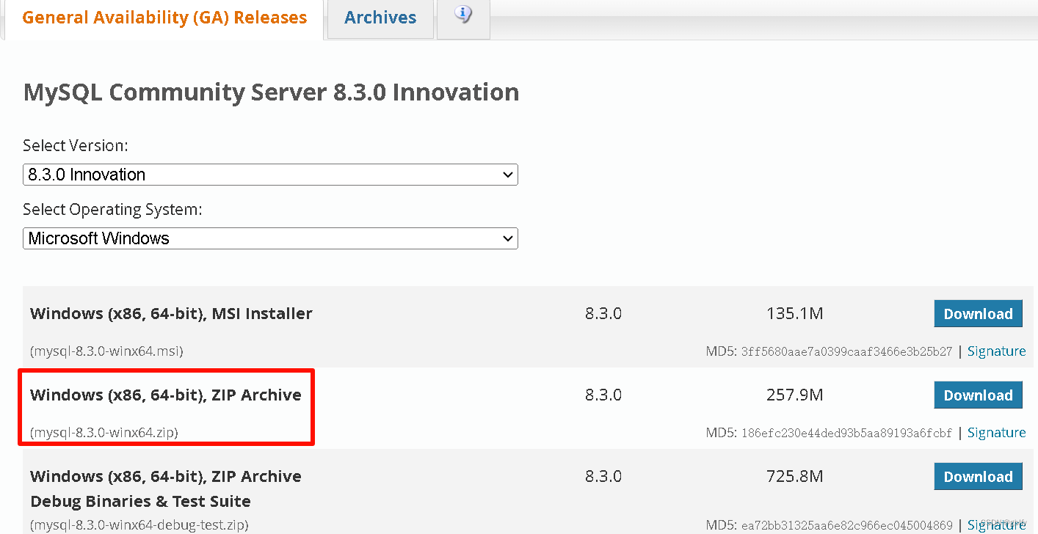Click the MySQL Community Server 8.3.0 heading
1038x534 pixels.
click(271, 92)
